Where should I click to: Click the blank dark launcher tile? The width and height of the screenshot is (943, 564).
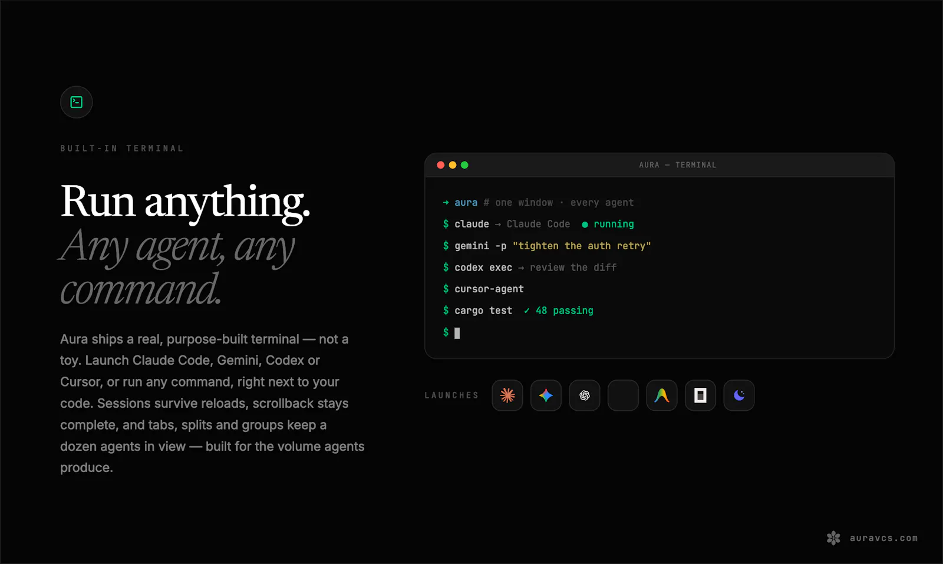[623, 395]
